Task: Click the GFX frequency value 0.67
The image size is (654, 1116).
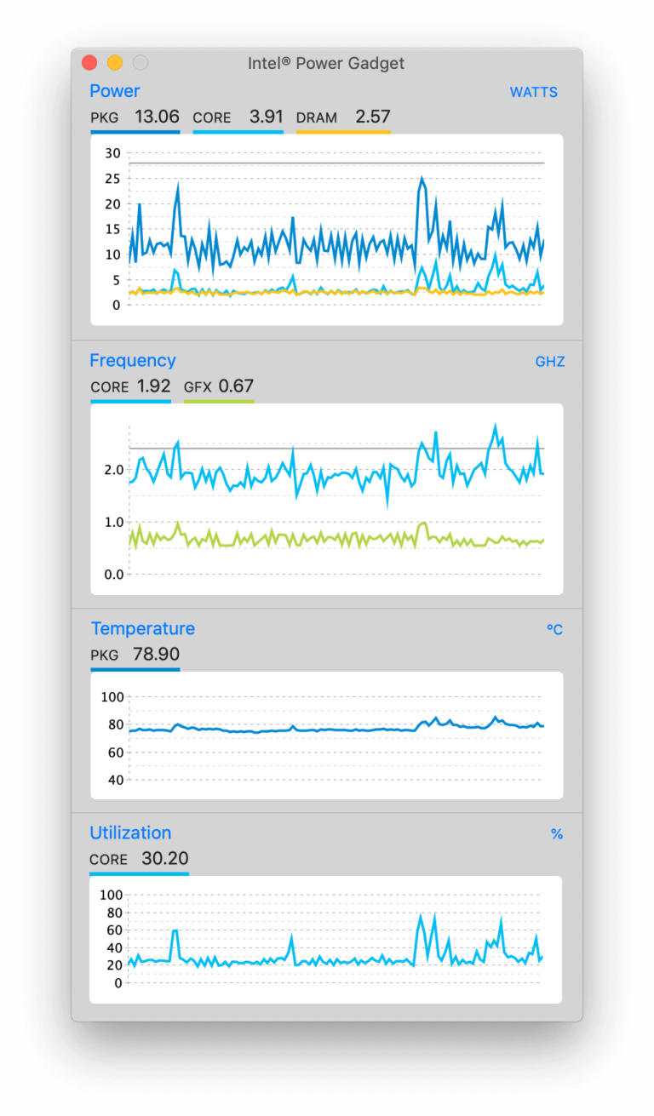Action: (236, 386)
